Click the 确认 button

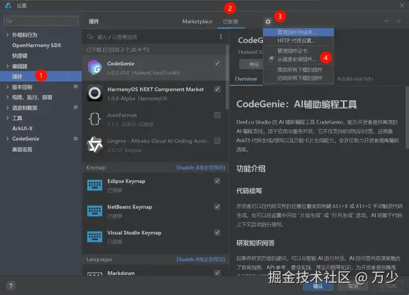pos(318,286)
